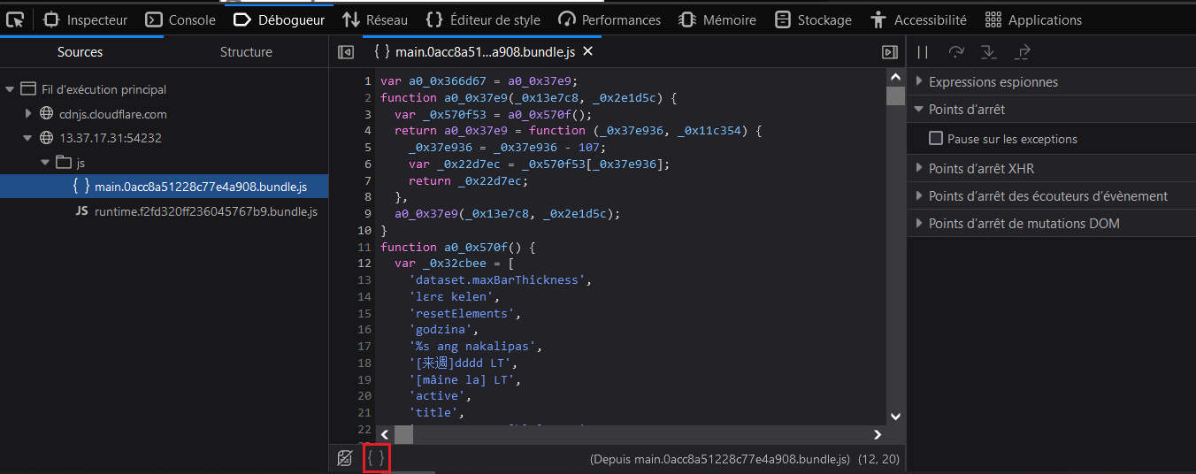Click the horizontal scrollbar left arrow
The height and width of the screenshot is (474, 1196).
point(384,434)
